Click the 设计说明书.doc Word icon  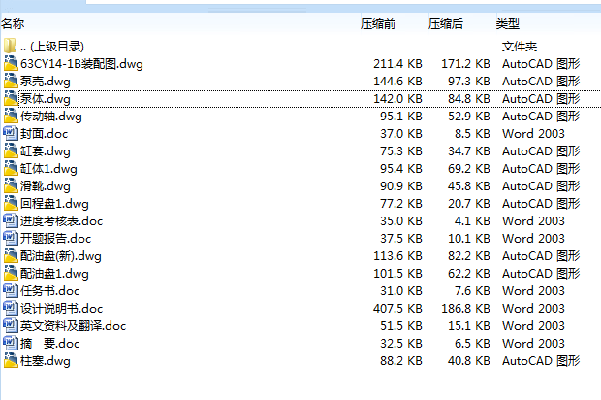11,309
